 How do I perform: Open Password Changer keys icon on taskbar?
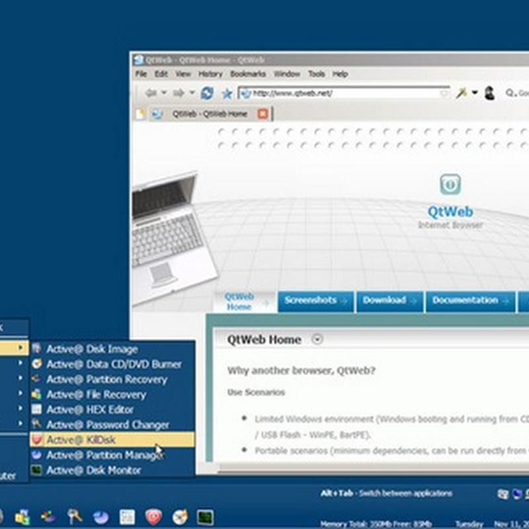tap(75, 516)
